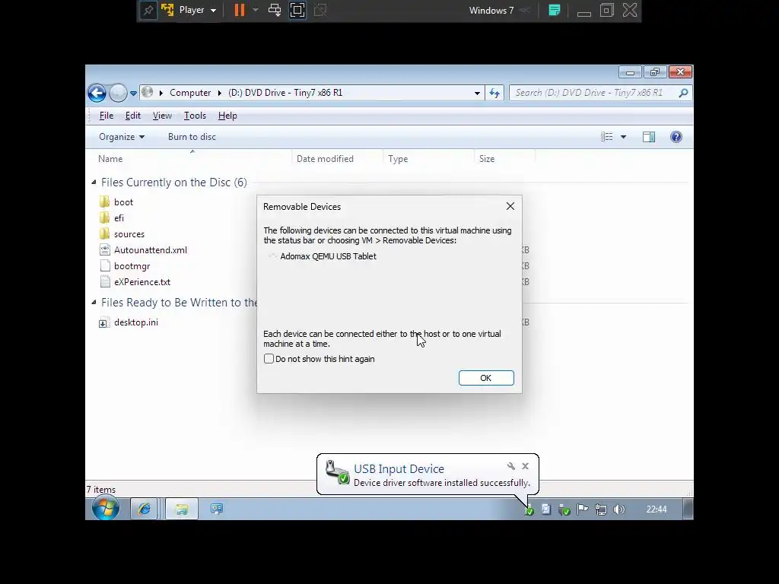Open Action Center flag icon
Image resolution: width=779 pixels, height=584 pixels.
click(x=582, y=509)
